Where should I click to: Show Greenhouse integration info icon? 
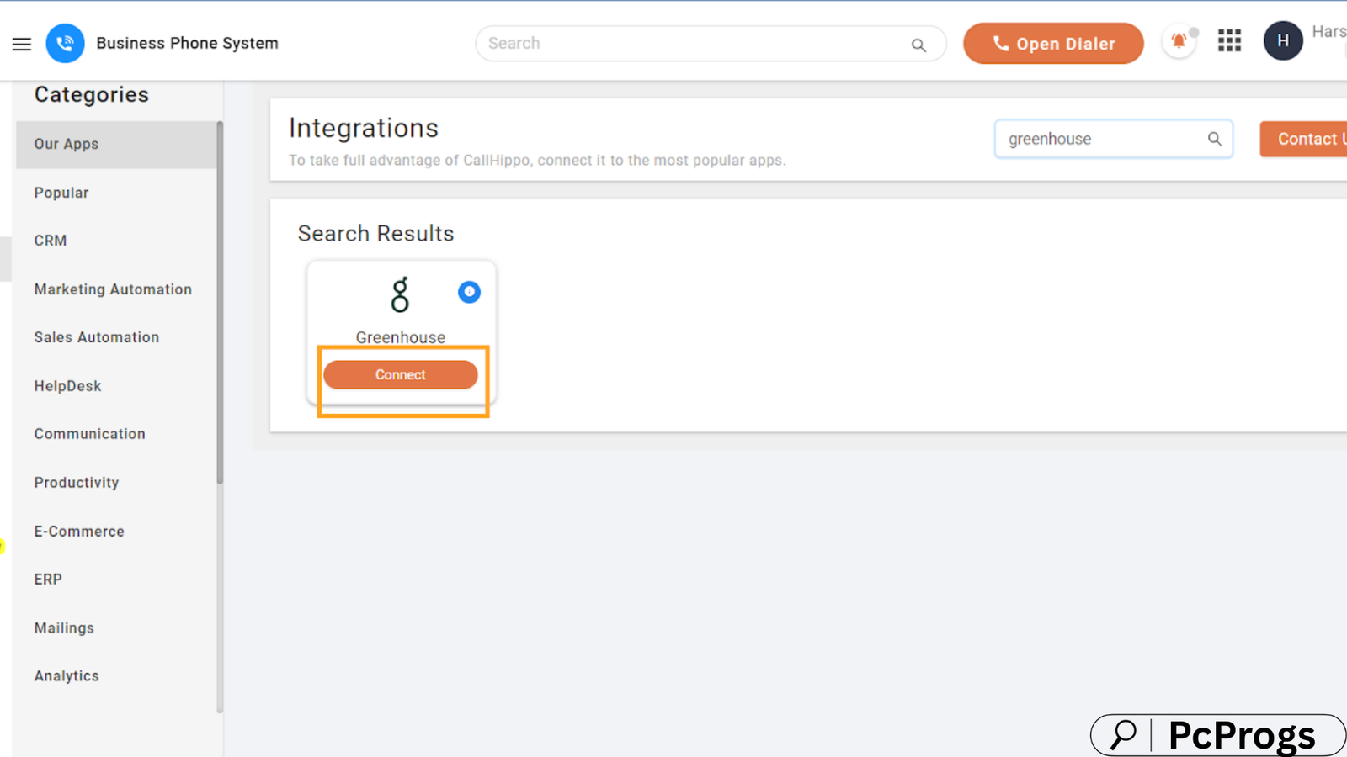(469, 292)
